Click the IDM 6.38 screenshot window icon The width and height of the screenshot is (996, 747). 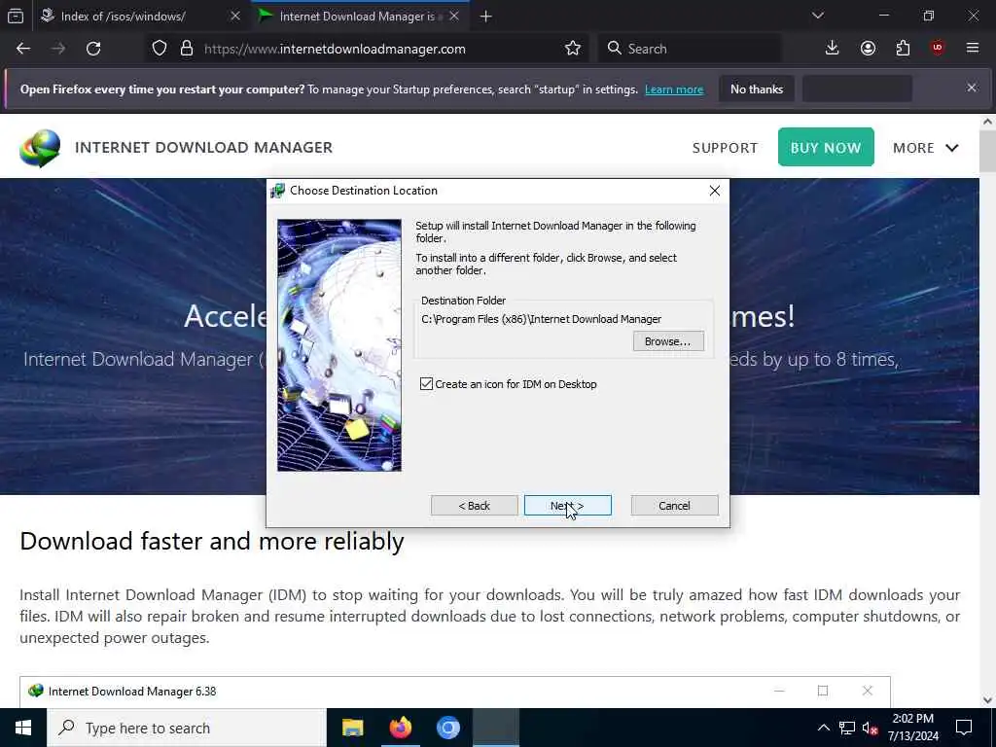click(36, 692)
